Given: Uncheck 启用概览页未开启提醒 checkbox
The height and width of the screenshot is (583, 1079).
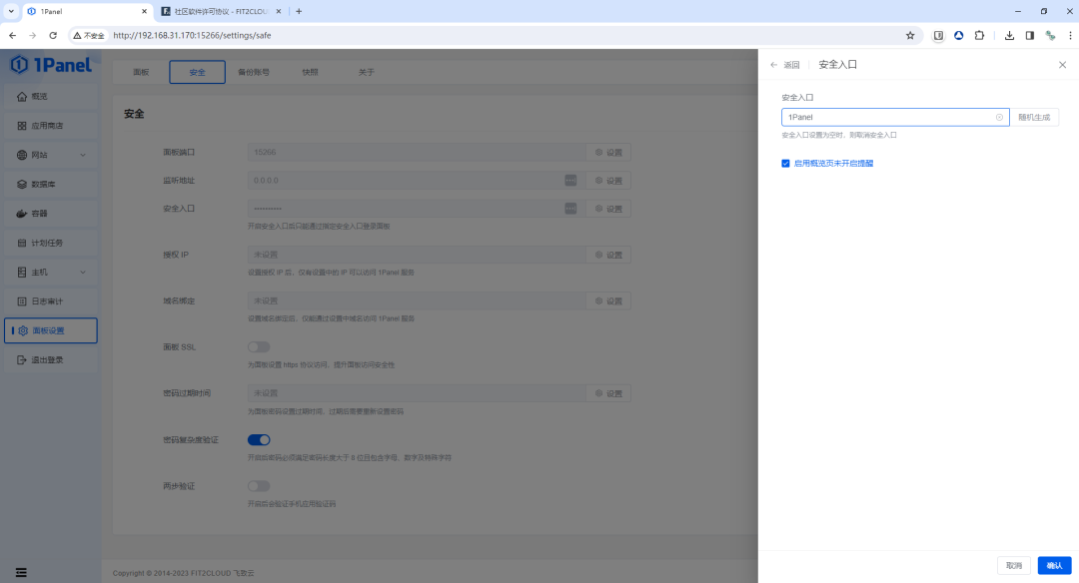Looking at the screenshot, I should [x=784, y=162].
